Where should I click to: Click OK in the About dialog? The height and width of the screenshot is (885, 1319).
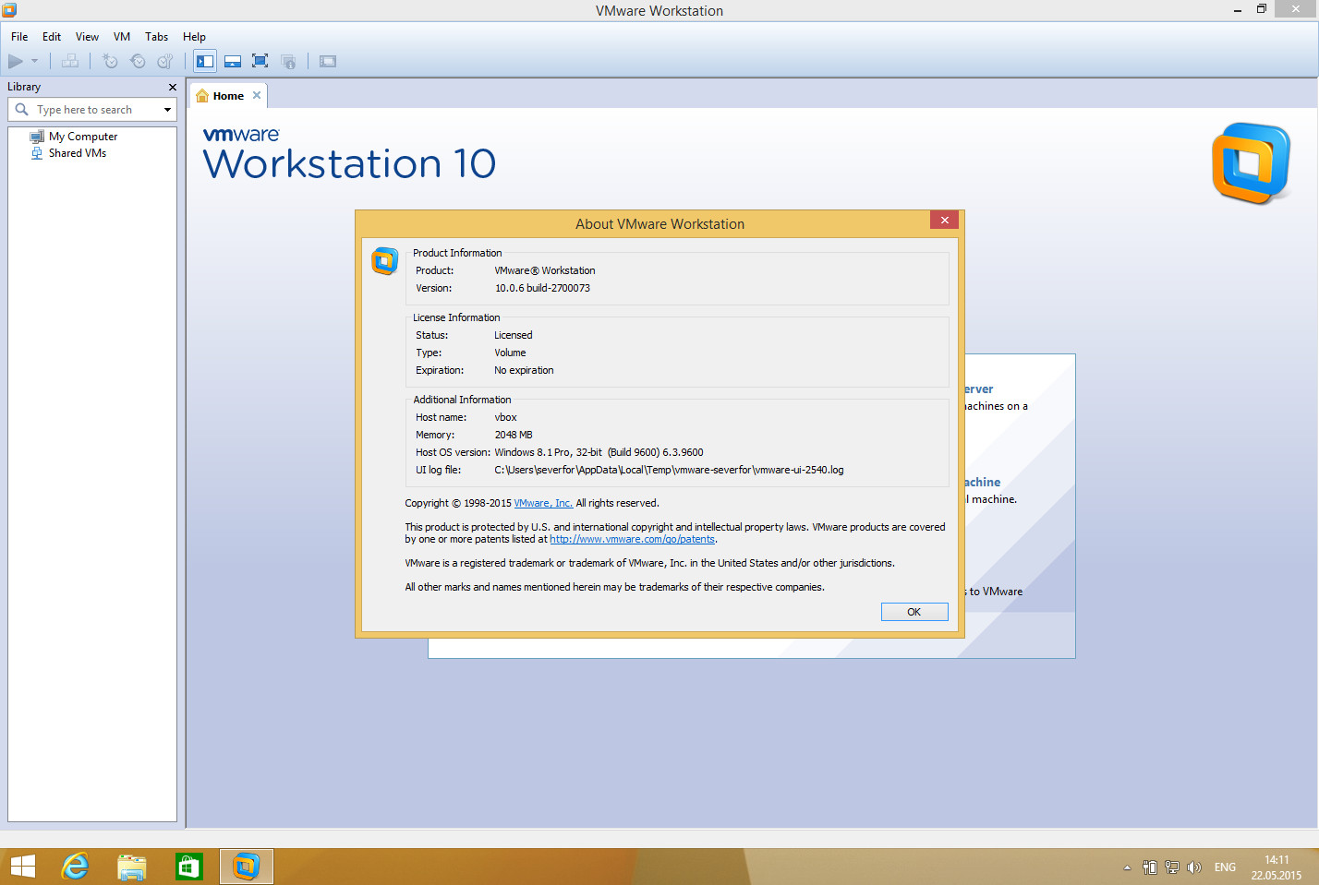point(914,612)
